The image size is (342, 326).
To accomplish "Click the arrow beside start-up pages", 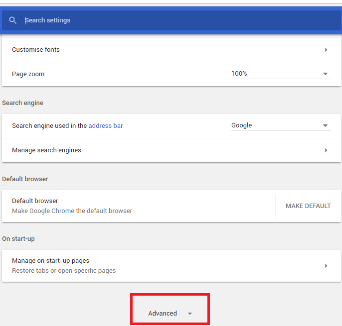I will tap(326, 266).
